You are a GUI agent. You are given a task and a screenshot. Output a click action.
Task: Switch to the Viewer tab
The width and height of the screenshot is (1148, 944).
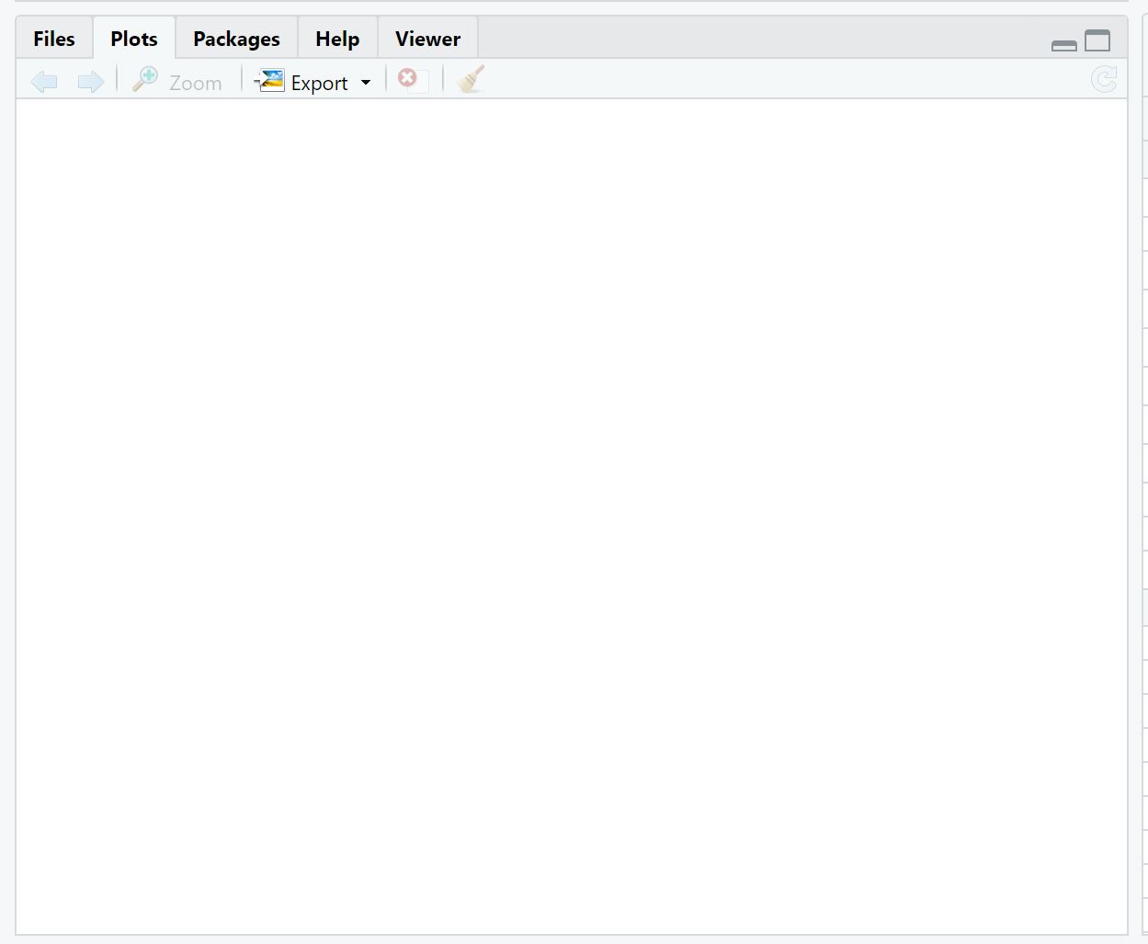point(427,39)
